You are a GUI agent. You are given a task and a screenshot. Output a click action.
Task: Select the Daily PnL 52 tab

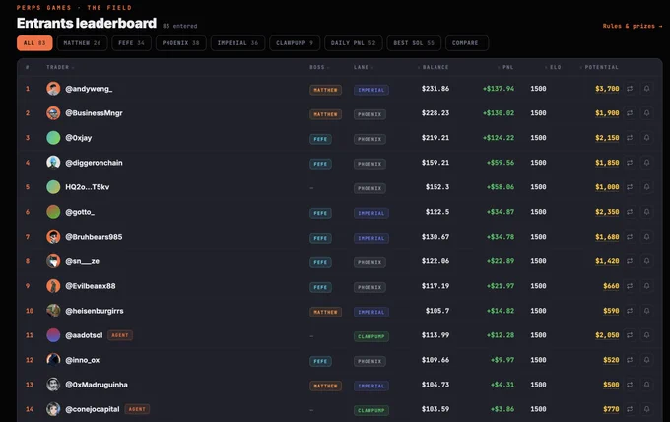pos(354,43)
